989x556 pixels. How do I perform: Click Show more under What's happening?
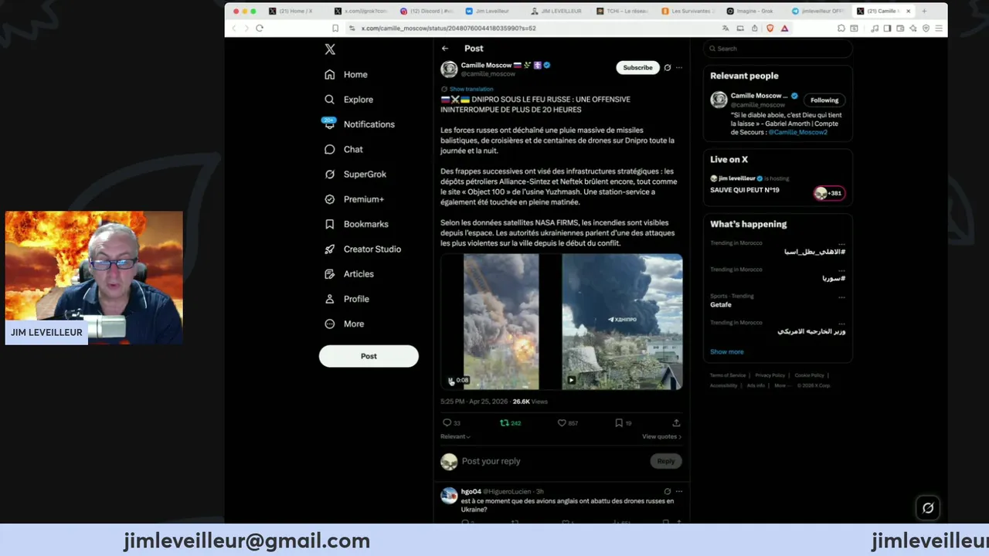(x=726, y=352)
